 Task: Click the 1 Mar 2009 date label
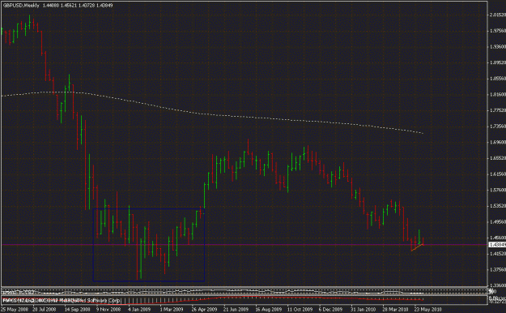(x=172, y=310)
